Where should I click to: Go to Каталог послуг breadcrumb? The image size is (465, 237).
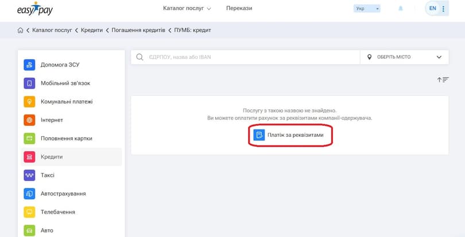pyautogui.click(x=52, y=30)
